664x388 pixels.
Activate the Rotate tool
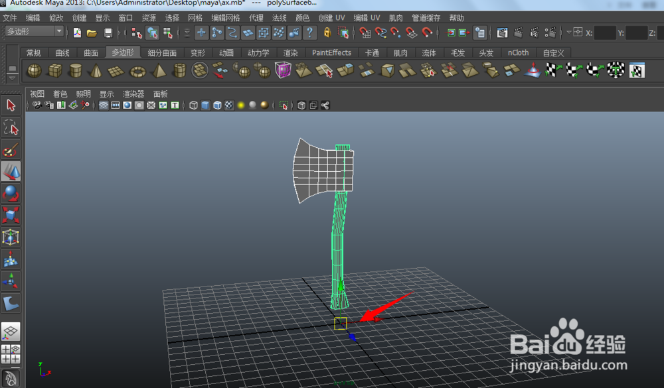(11, 194)
